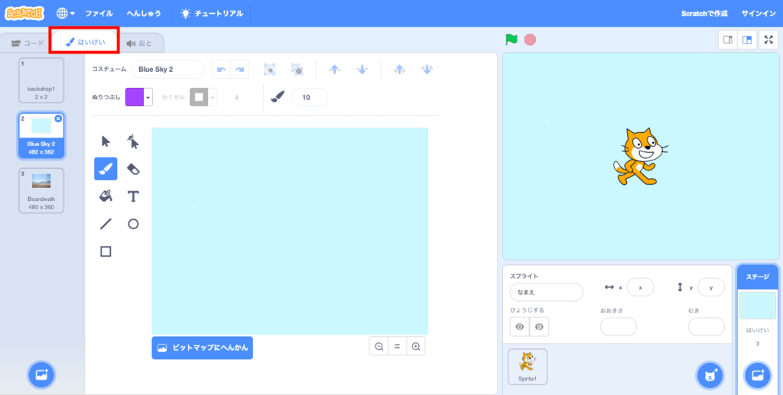Open outline color swatch dropdown
This screenshot has height=395, width=783.
tap(203, 97)
